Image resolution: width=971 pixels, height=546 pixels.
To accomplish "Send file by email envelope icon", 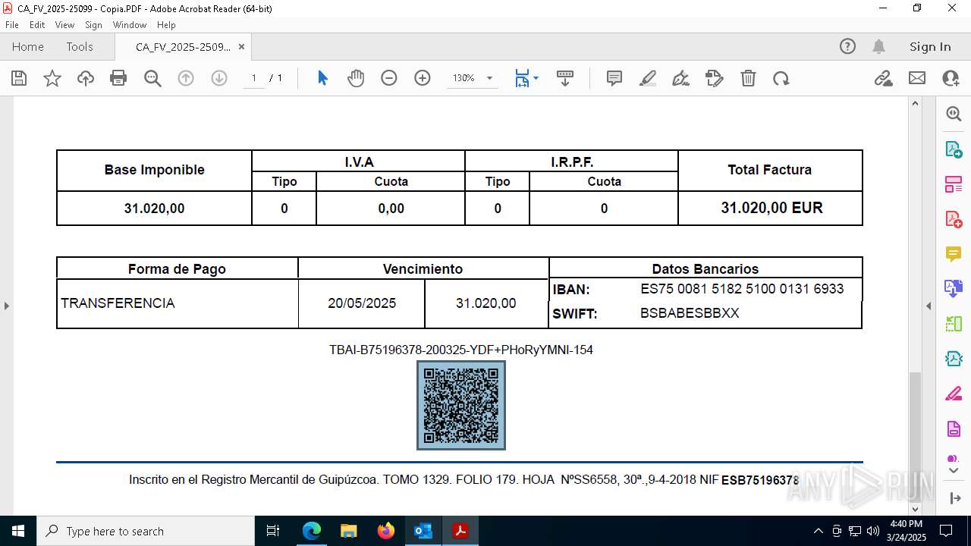I will 917,78.
